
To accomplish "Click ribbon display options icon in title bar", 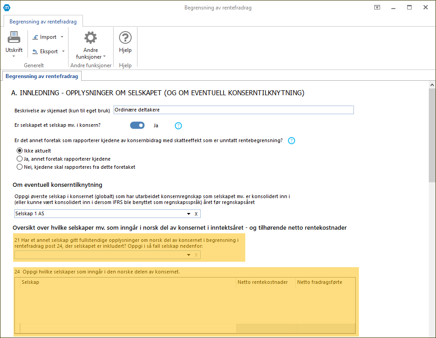I will pyautogui.click(x=377, y=8).
